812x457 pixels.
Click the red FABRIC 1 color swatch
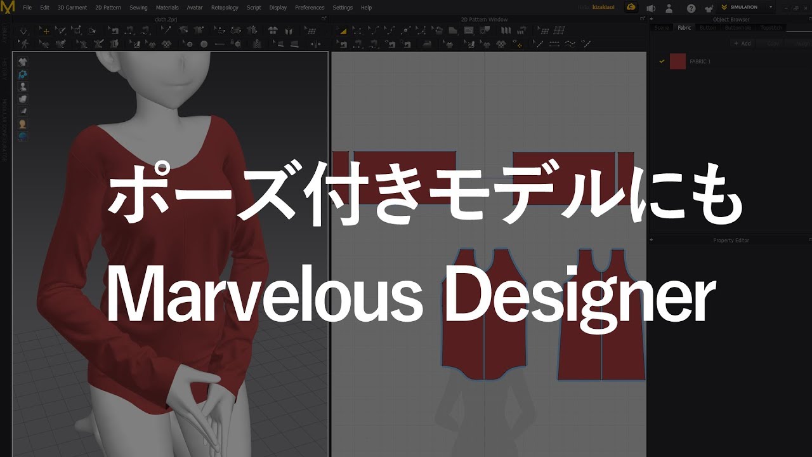tap(678, 62)
